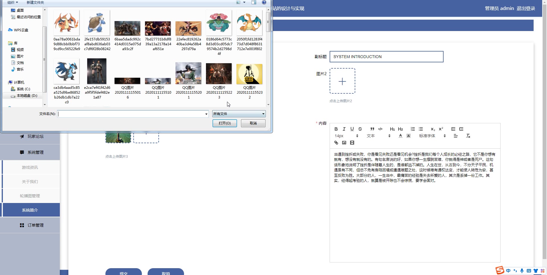The image size is (547, 275).
Task: Insert code block via editor toolbar
Action: pos(380,129)
